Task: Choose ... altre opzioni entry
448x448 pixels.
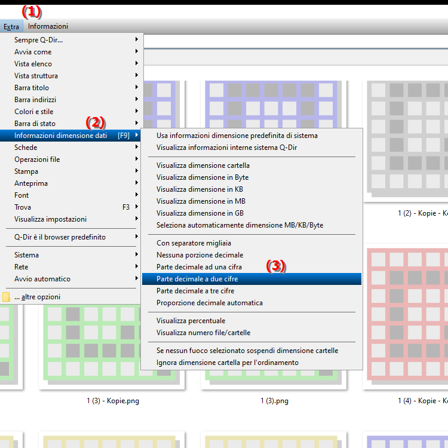Action: click(70, 297)
